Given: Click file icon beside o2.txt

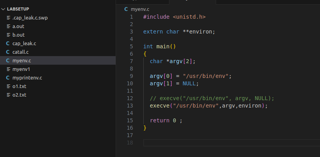Looking at the screenshot, I should [x=8, y=95].
